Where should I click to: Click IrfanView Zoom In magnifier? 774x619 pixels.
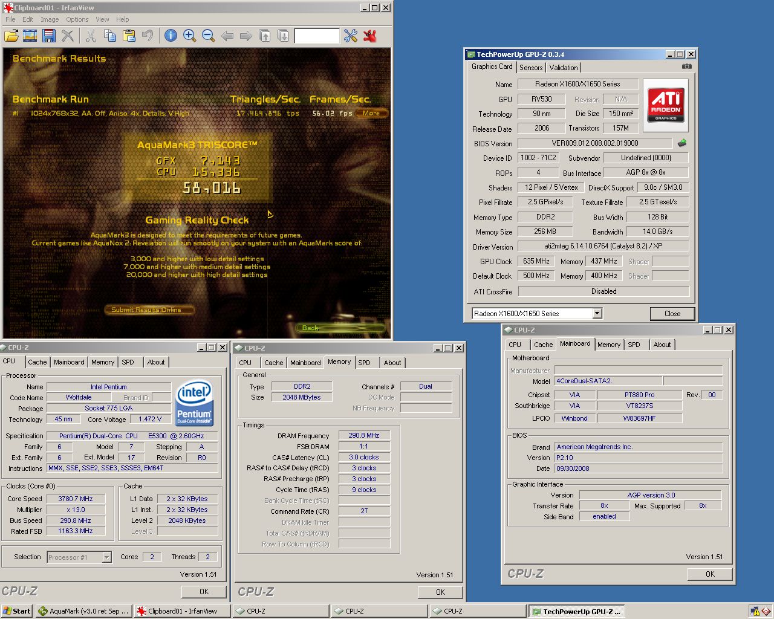(x=189, y=36)
